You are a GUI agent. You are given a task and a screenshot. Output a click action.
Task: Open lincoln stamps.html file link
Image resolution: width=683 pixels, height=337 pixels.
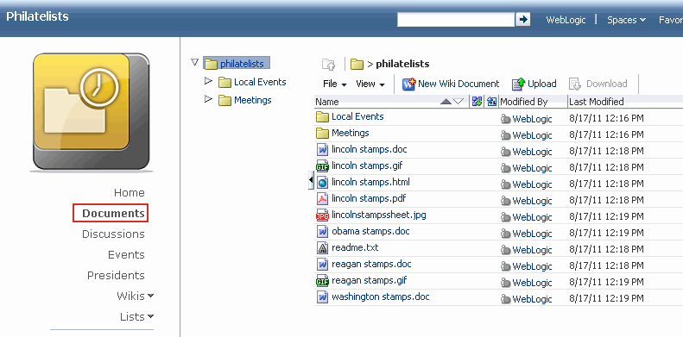[x=370, y=182]
